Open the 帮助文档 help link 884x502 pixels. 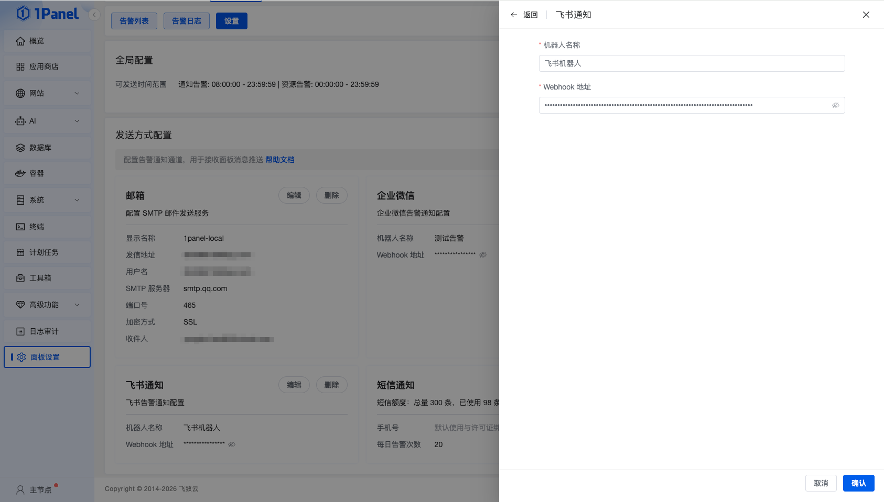279,160
